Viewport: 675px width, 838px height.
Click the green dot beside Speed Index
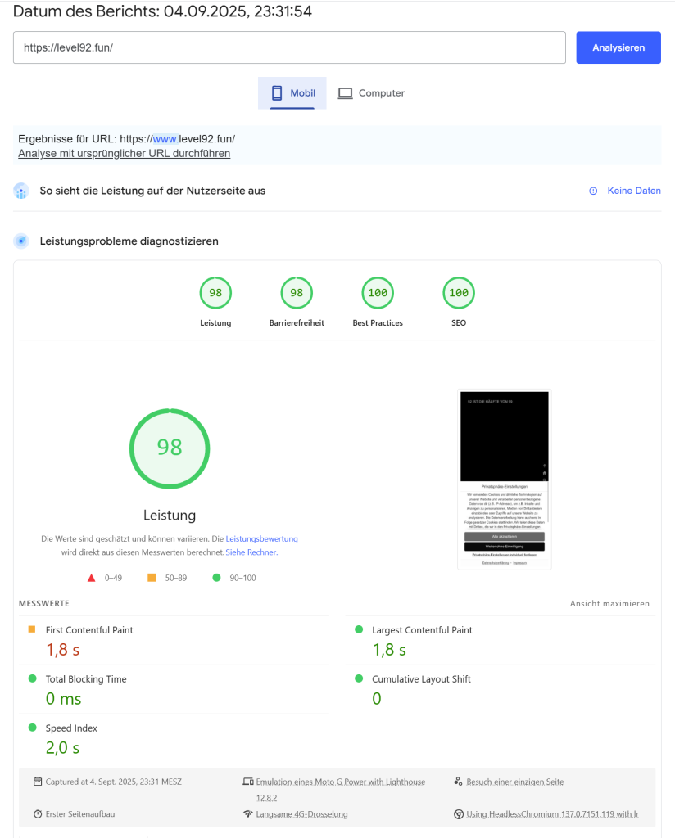click(32, 728)
